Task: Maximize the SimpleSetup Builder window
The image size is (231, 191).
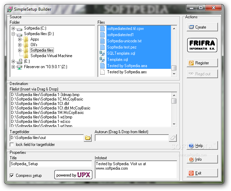Action: coord(201,8)
